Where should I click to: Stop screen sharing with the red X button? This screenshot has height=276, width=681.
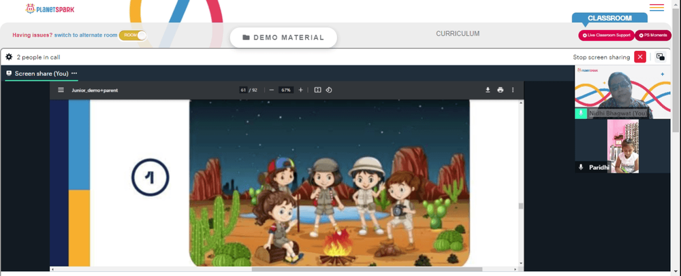[639, 56]
